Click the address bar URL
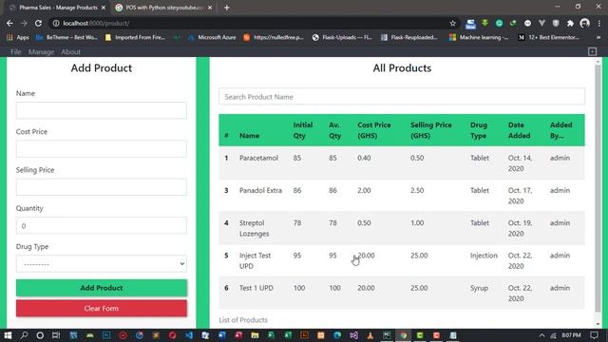The height and width of the screenshot is (342, 608). (x=96, y=23)
